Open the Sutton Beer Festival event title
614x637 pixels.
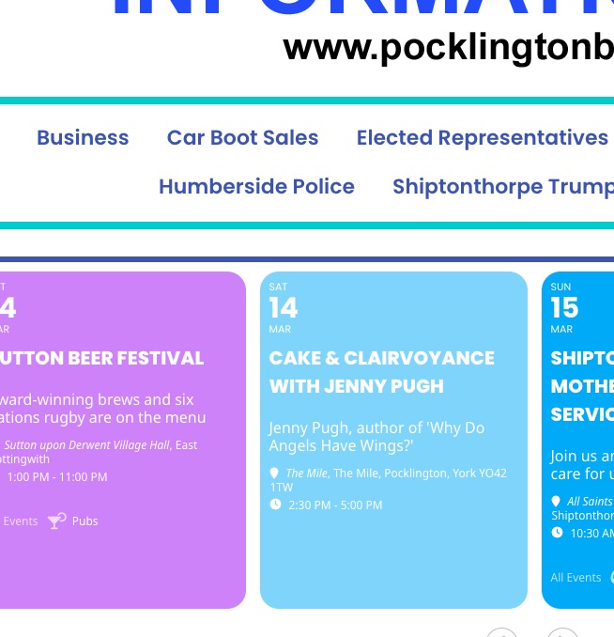pos(101,358)
